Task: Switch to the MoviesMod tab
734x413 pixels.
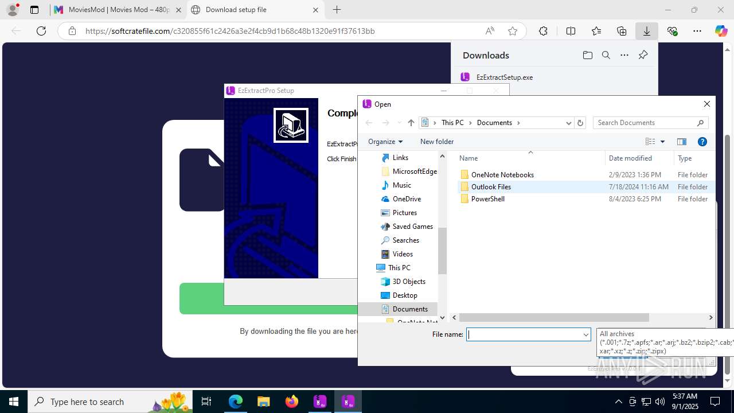Action: [x=117, y=10]
